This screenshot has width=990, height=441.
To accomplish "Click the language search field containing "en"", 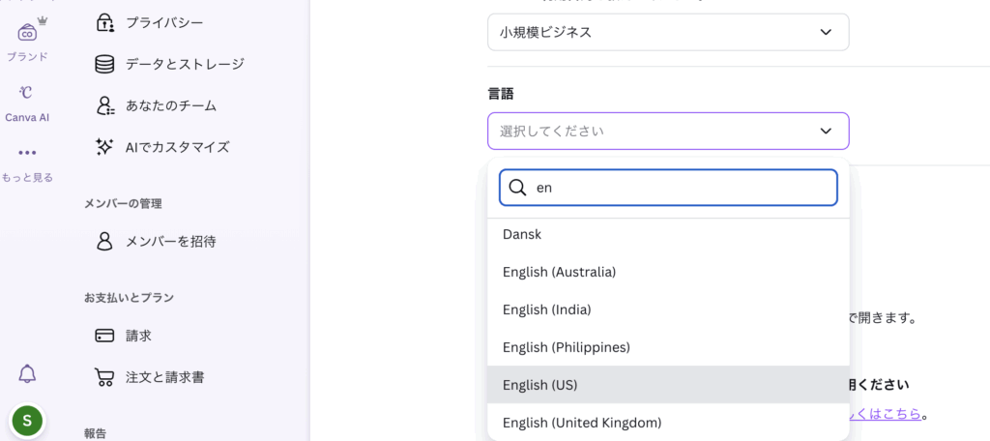I will coord(682,189).
